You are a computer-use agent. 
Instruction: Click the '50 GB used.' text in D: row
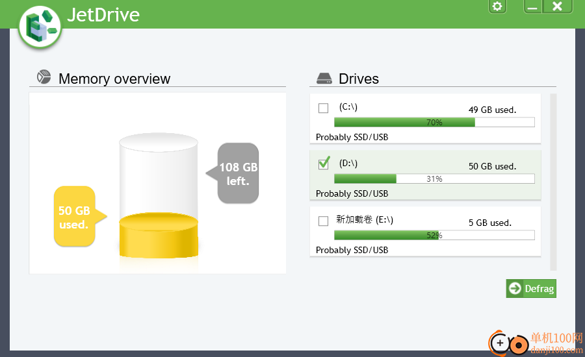493,166
